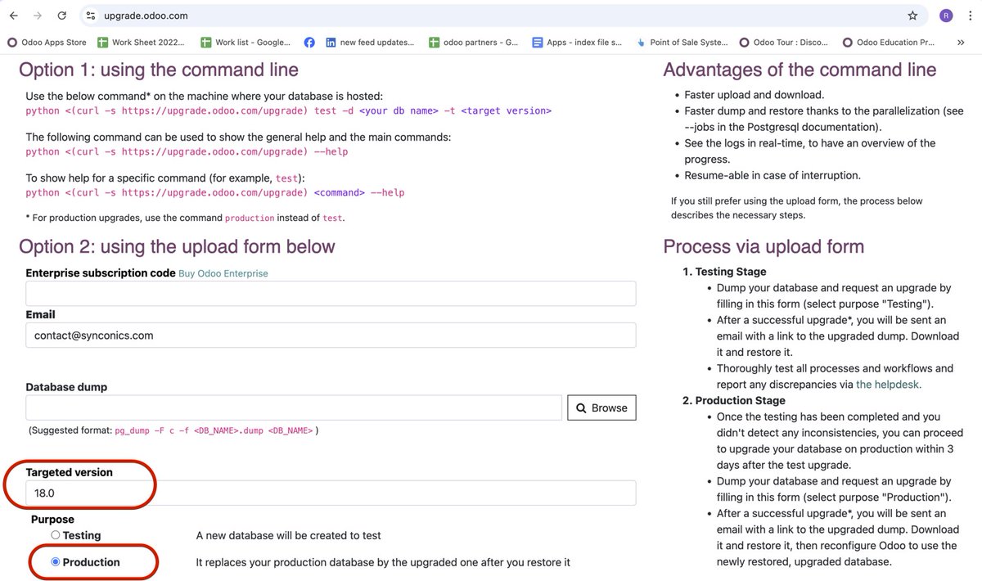Follow the Buy Odoo Enterprise link
The width and height of the screenshot is (982, 581).
click(x=223, y=273)
